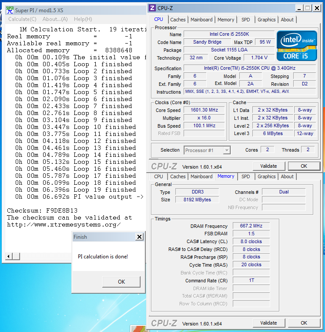Open Mainboard tab in lower CPU-Z window
Viewport: 325px width, 332px height.
[x=201, y=176]
